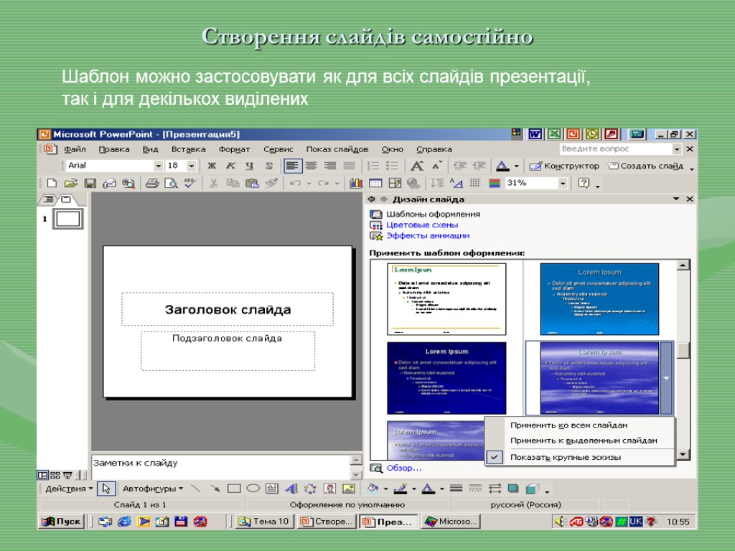Open line color pen in drawing toolbar

[401, 489]
